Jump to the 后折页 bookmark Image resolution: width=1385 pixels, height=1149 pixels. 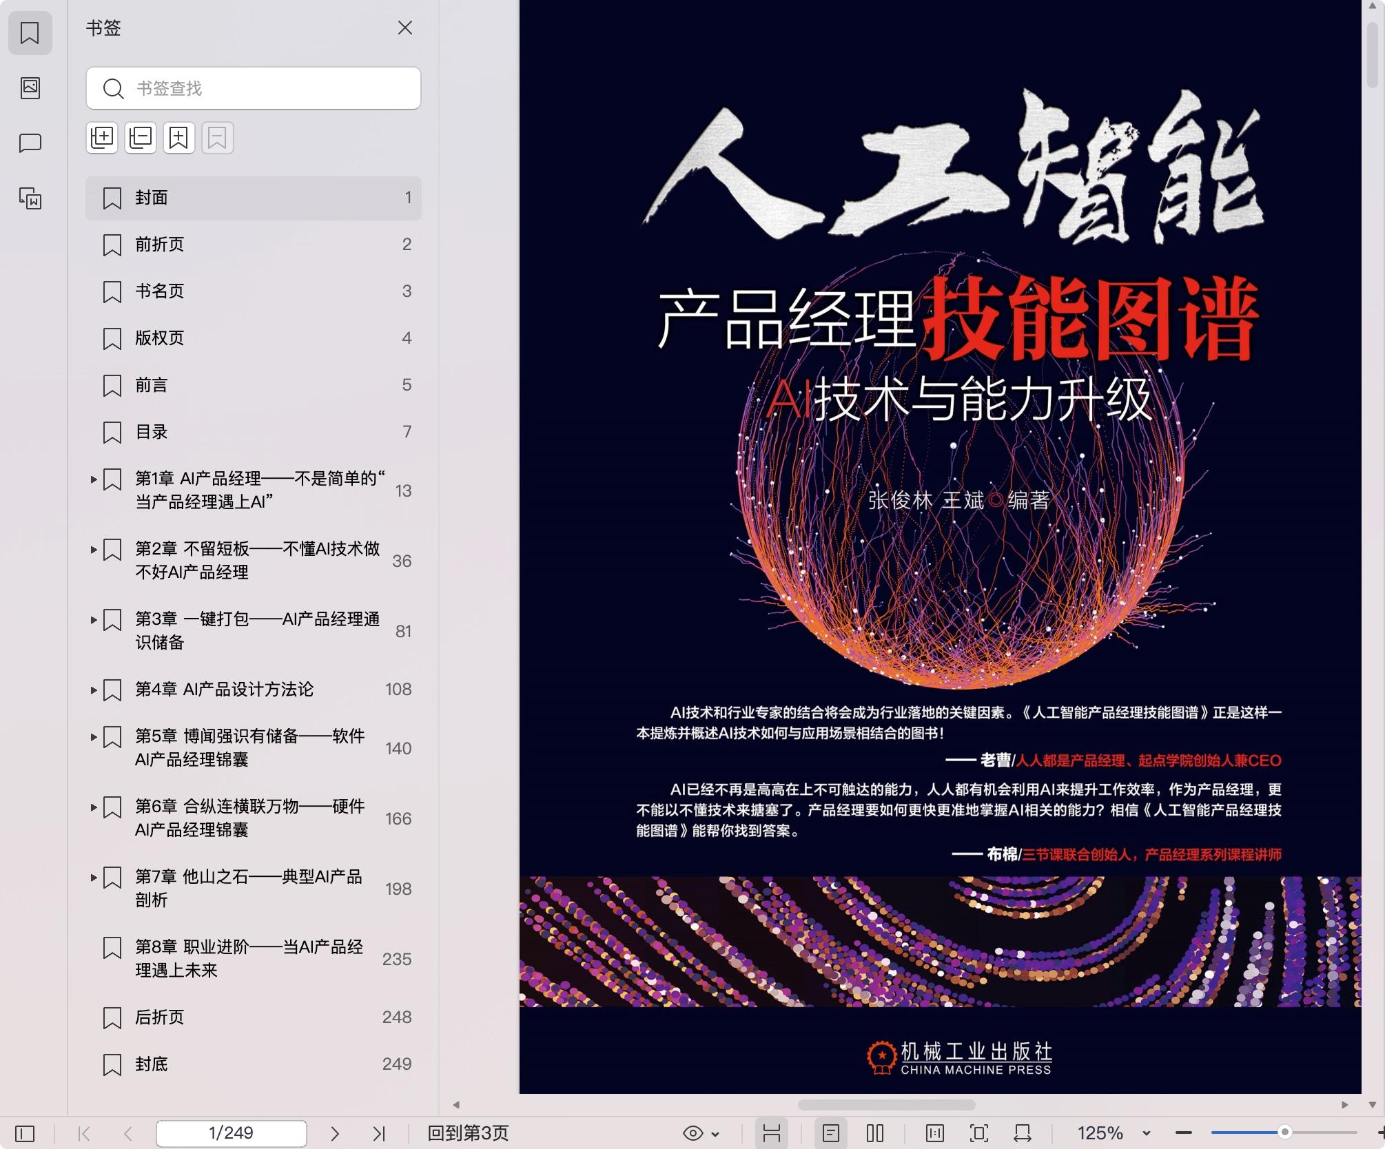(253, 1017)
